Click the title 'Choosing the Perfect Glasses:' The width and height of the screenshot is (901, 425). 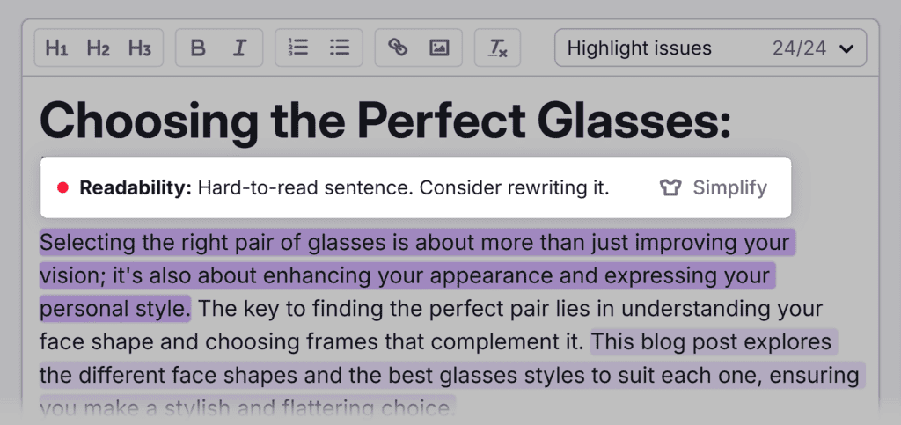tap(385, 122)
